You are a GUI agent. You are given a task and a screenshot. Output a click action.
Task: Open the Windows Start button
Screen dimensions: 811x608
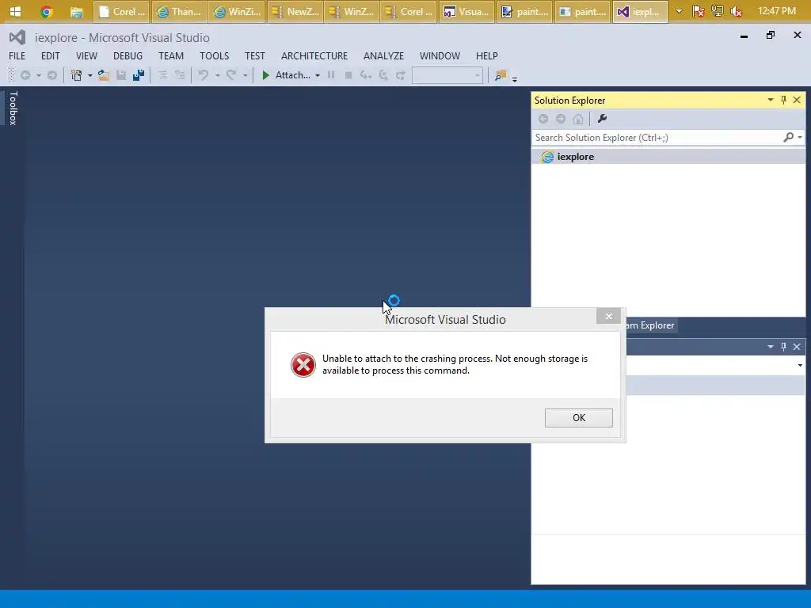tap(16, 11)
